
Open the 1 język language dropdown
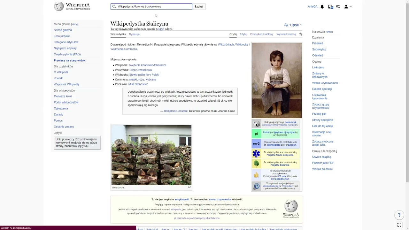293,25
